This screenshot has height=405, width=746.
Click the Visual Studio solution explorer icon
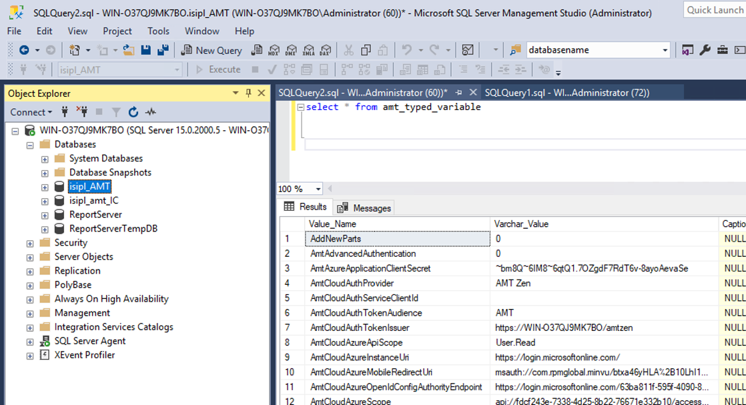687,50
